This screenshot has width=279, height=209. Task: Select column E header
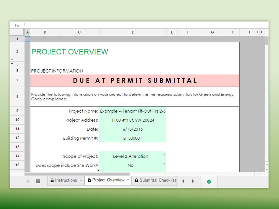click(x=172, y=32)
